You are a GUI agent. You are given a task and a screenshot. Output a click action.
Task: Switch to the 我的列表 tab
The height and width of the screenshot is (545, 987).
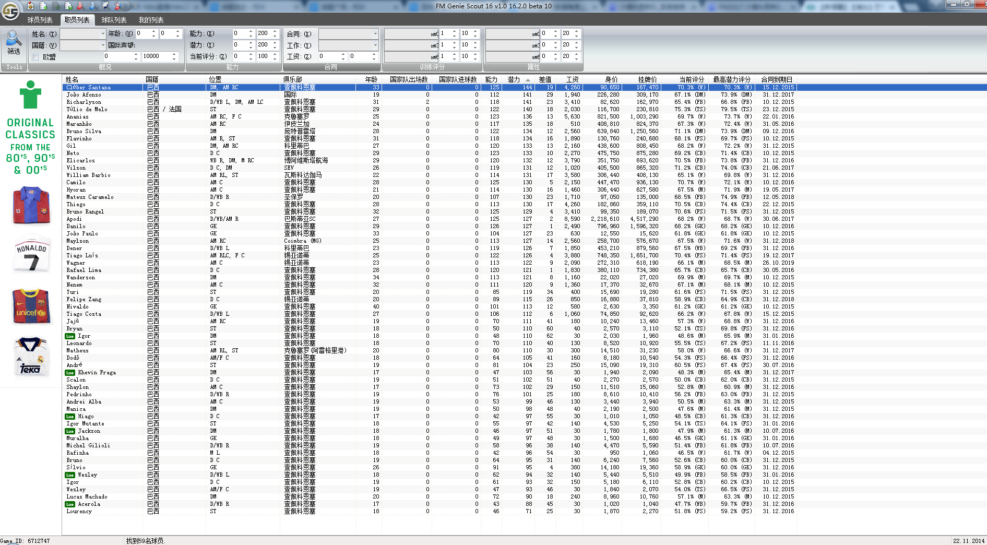tap(151, 20)
